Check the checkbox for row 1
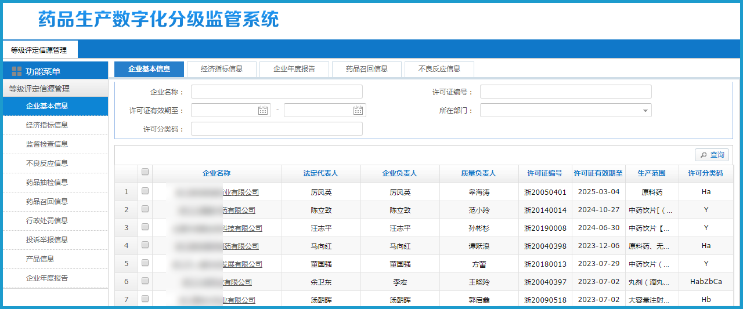This screenshot has width=743, height=309. [x=145, y=191]
